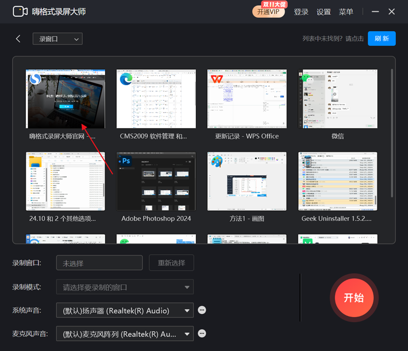Open the 录制模式 recording mode dropdown
Viewport: 408px width, 351px height.
click(x=124, y=287)
